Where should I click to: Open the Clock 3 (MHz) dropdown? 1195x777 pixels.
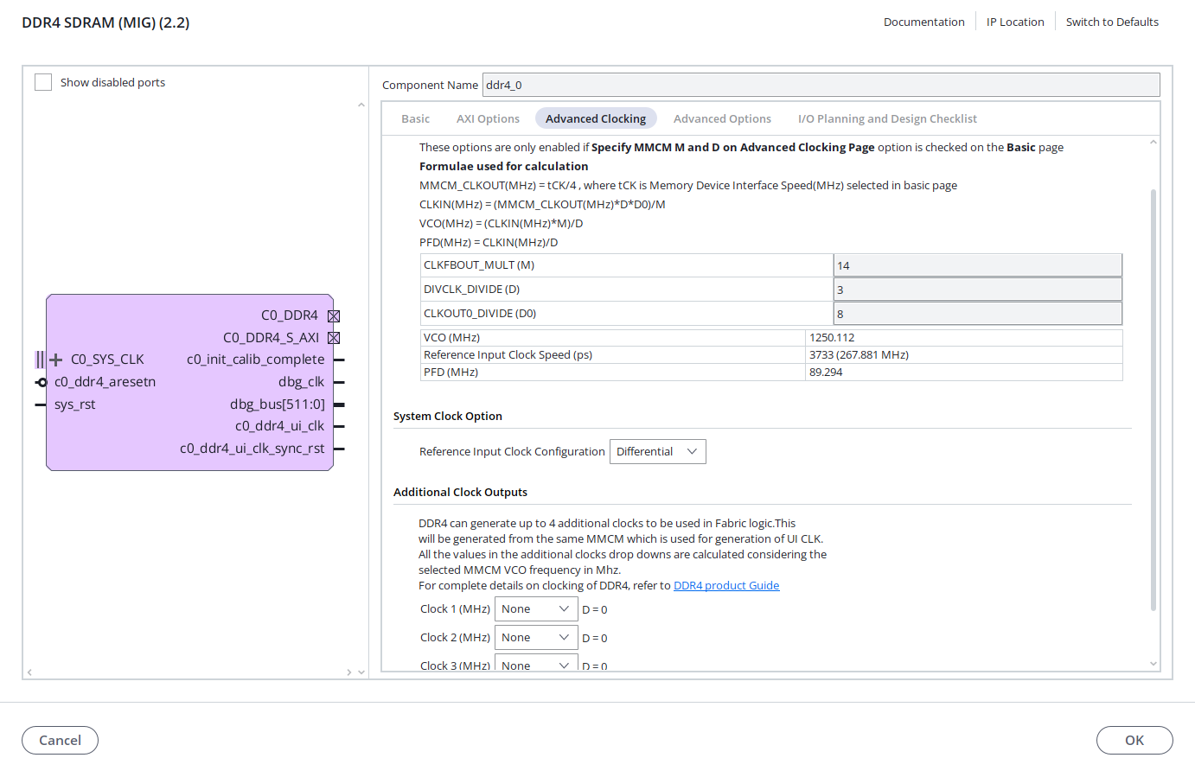(x=536, y=664)
